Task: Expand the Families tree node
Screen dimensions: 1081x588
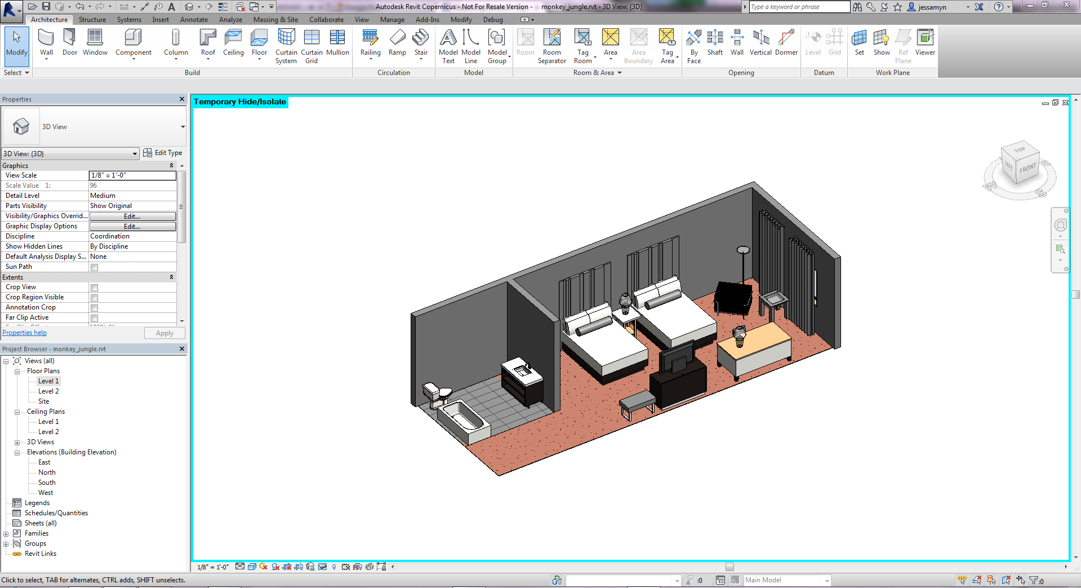Action: pos(6,534)
